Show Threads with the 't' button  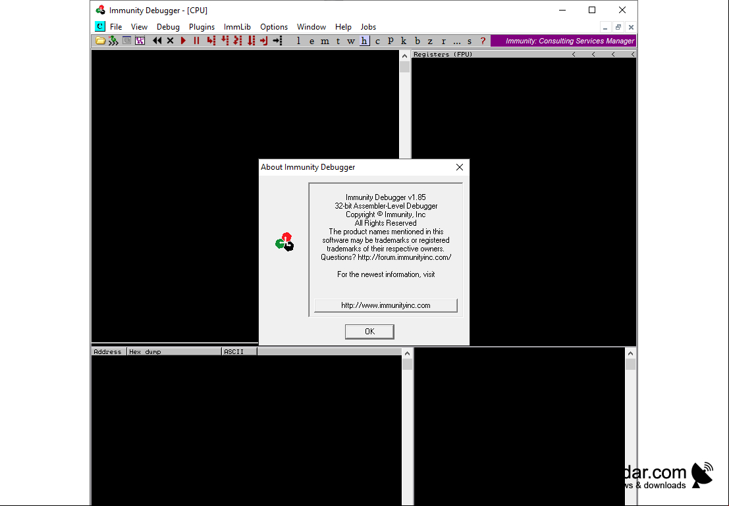tap(338, 41)
